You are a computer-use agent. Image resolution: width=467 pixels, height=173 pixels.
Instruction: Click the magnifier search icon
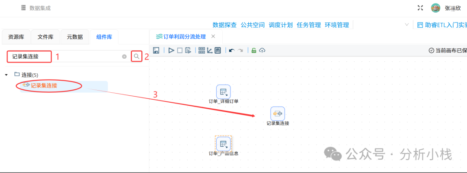point(136,56)
